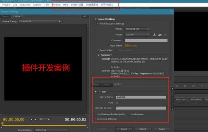Click the preview pane horizontal scrollbar
208x132 pixels.
point(44,114)
